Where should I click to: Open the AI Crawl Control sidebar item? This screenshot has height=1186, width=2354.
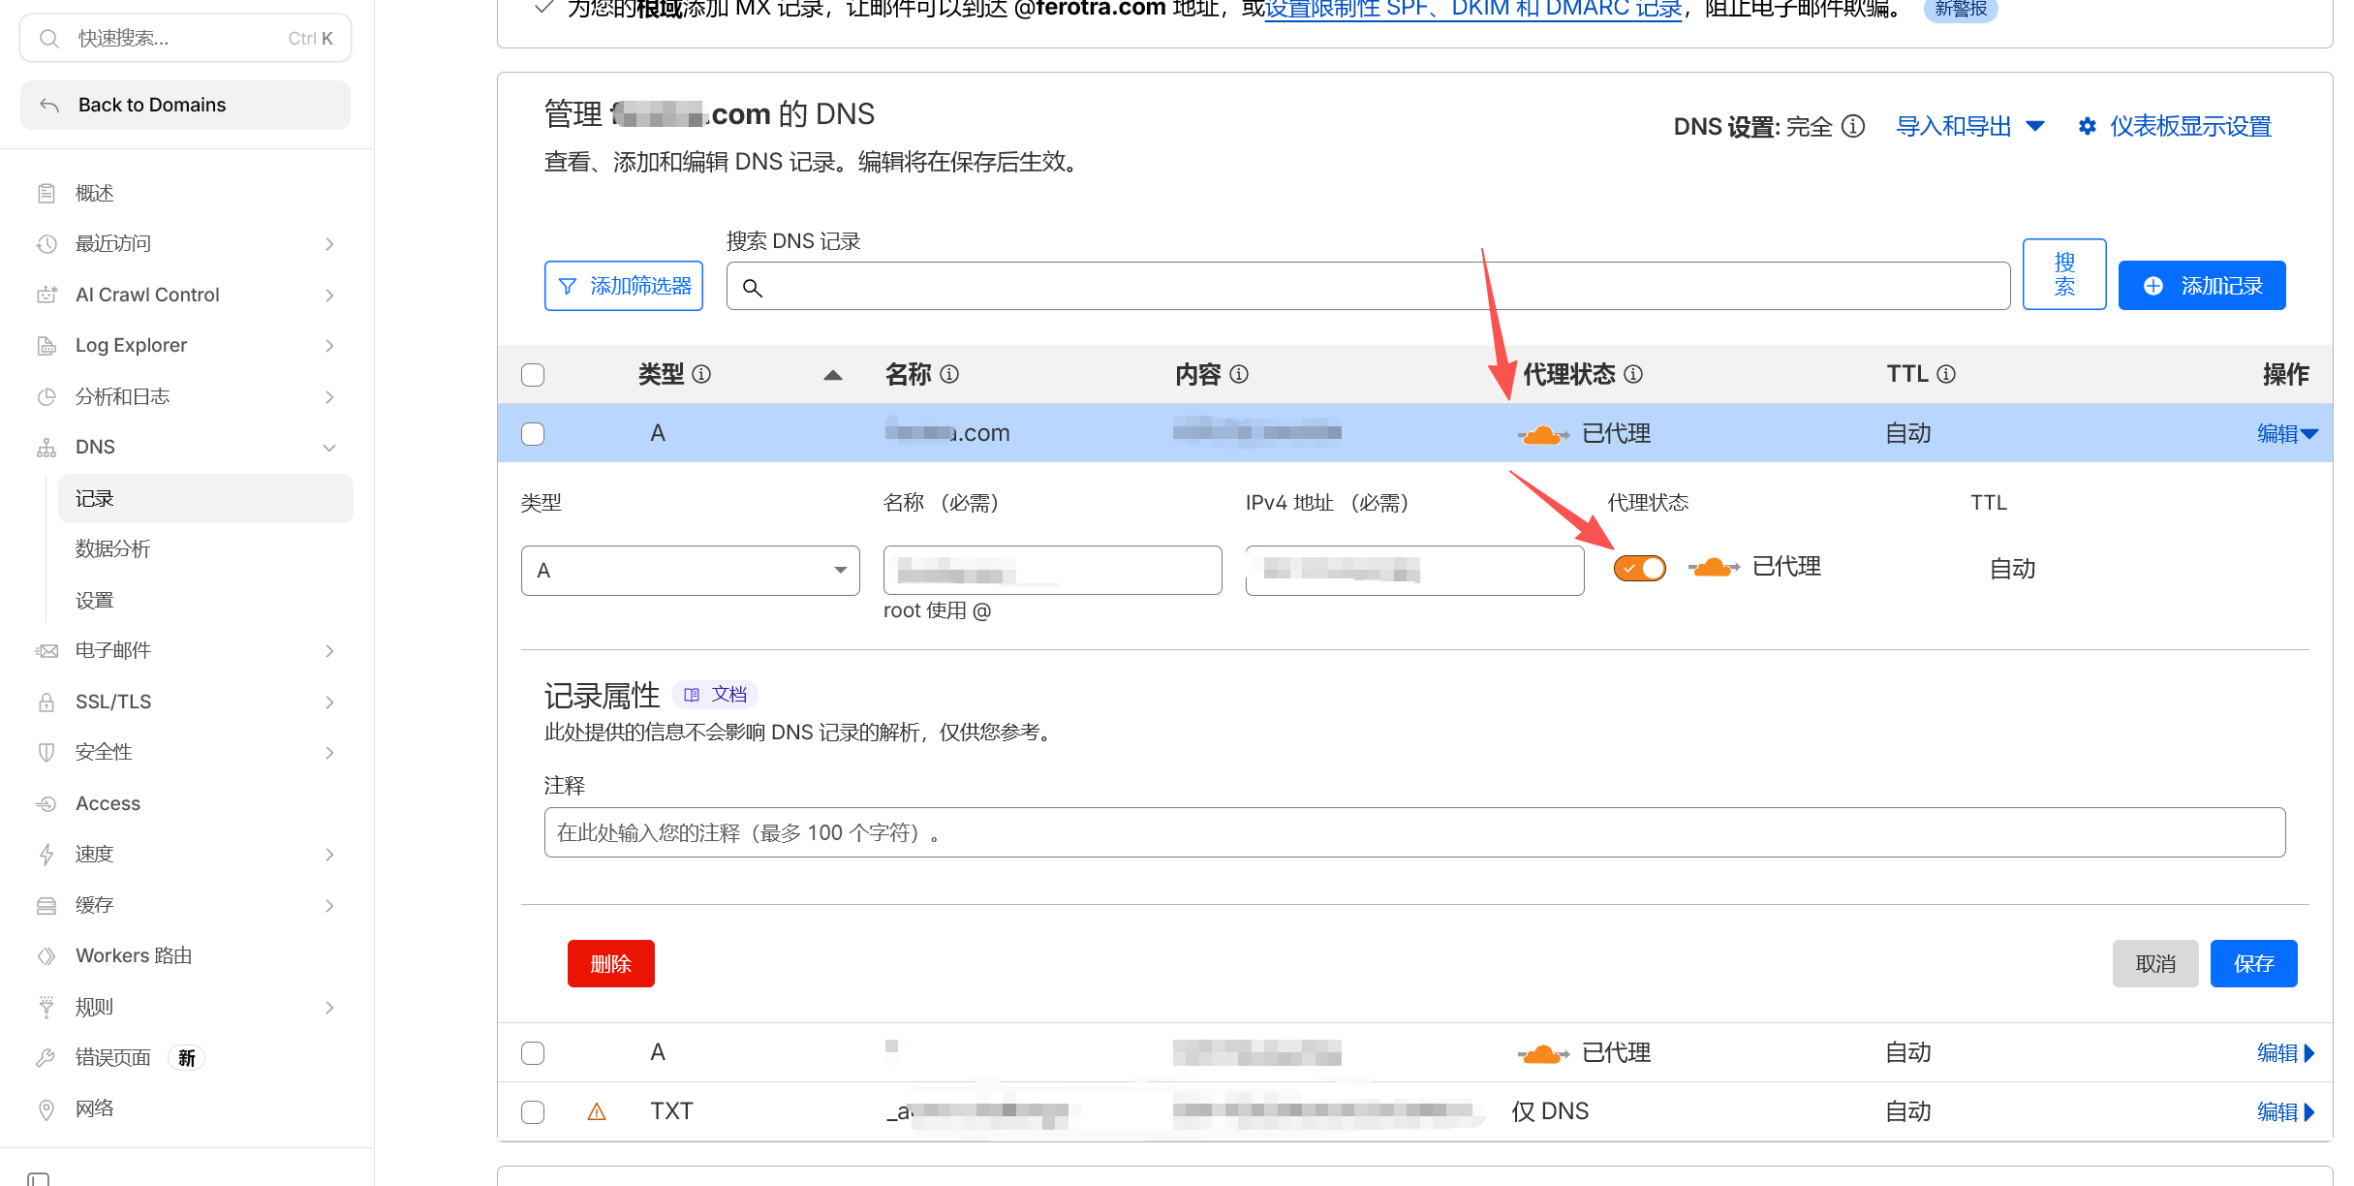point(147,295)
